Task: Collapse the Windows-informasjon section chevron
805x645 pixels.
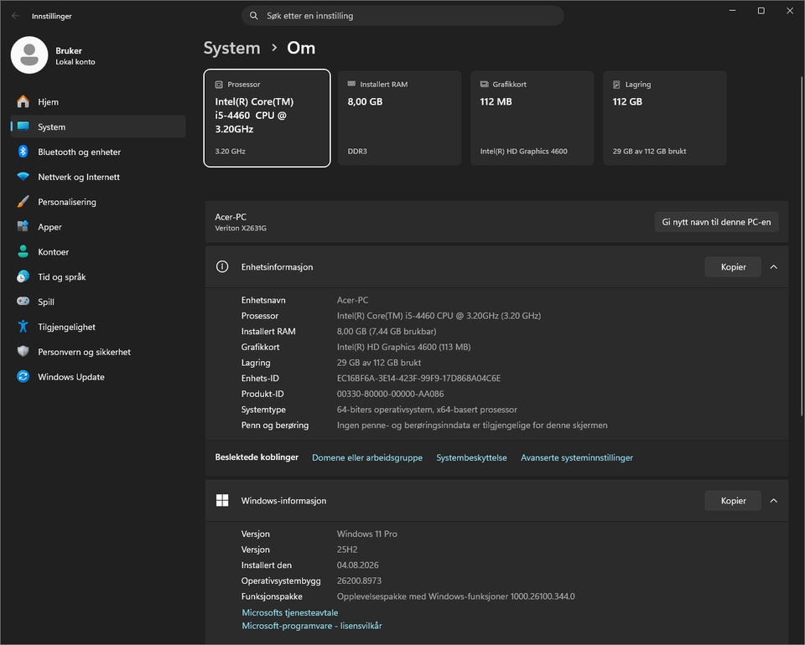Action: click(x=774, y=500)
